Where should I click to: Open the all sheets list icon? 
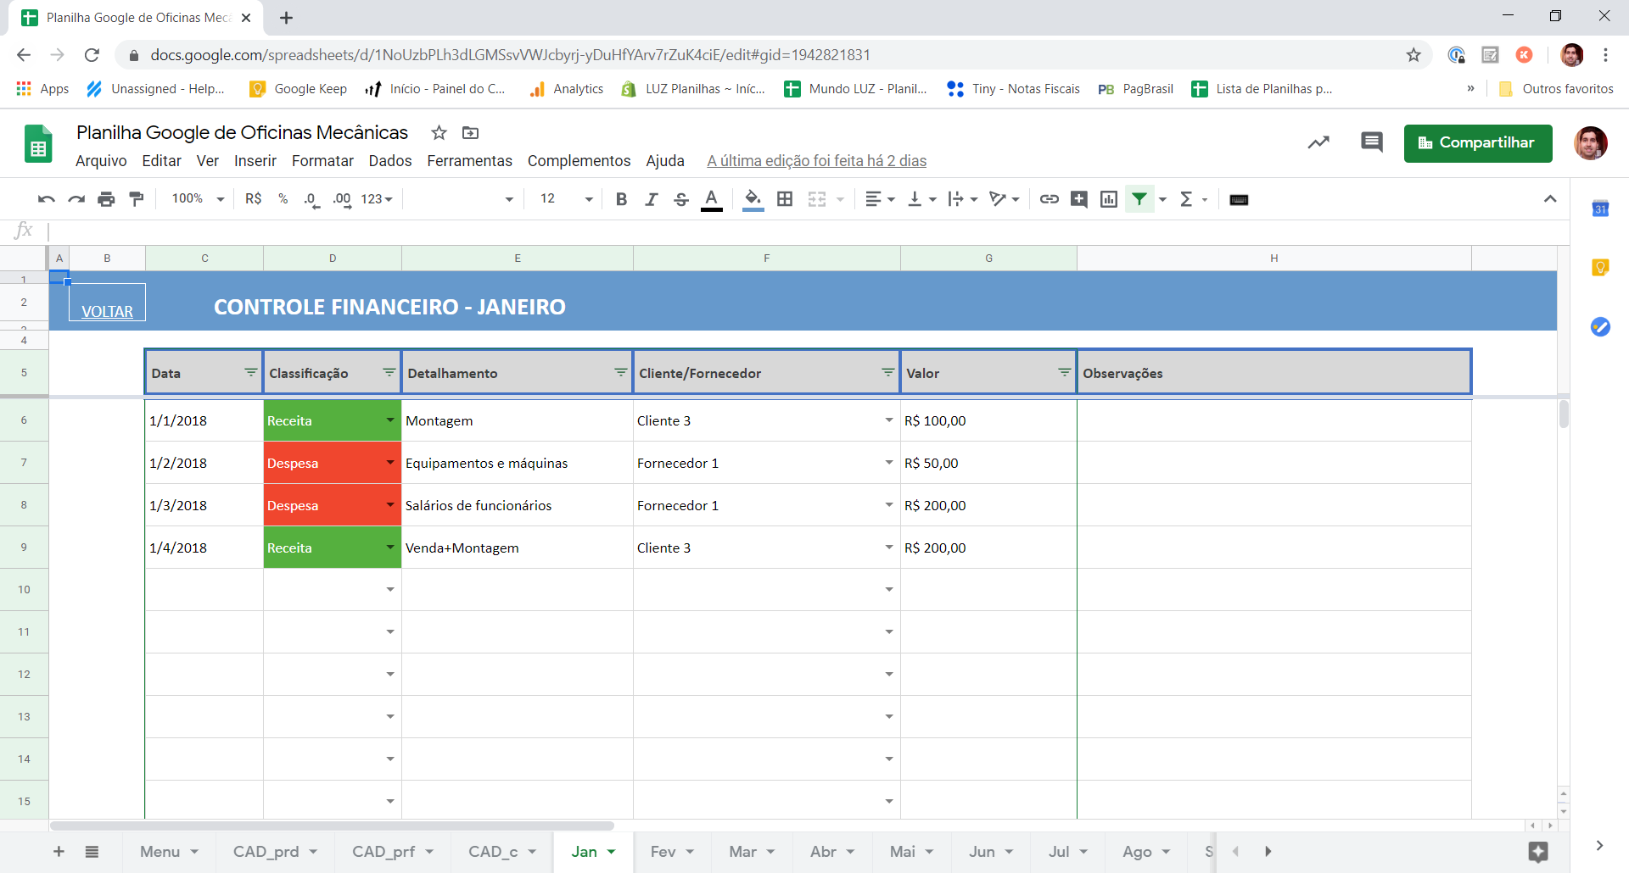92,852
